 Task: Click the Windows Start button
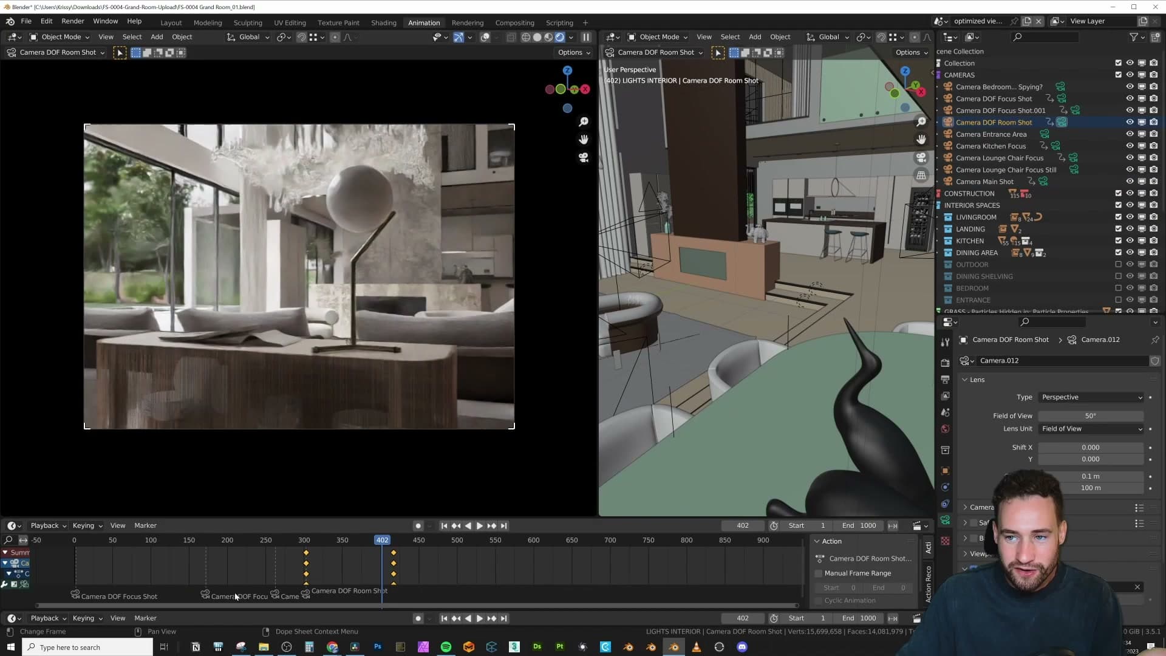click(x=10, y=647)
